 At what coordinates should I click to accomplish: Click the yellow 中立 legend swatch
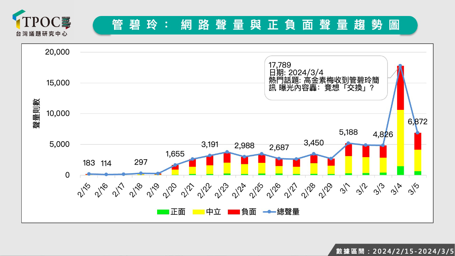coord(198,212)
